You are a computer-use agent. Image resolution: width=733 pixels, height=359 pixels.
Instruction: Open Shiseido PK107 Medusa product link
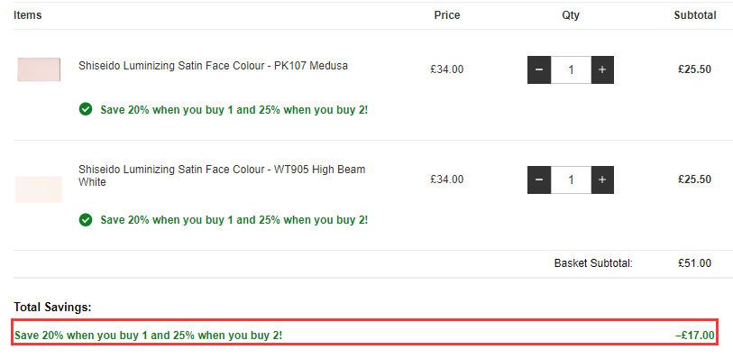click(213, 66)
